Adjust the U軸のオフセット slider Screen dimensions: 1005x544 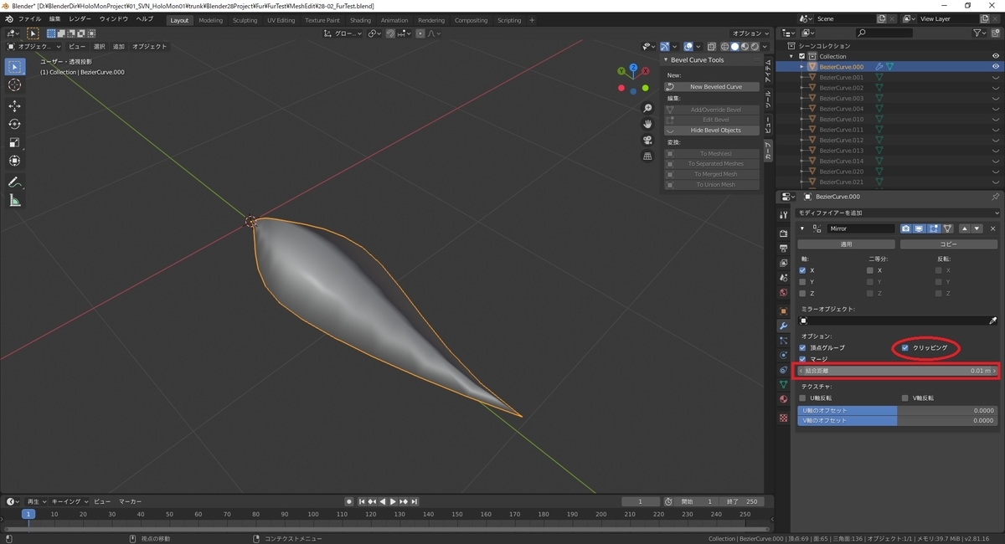(x=898, y=411)
